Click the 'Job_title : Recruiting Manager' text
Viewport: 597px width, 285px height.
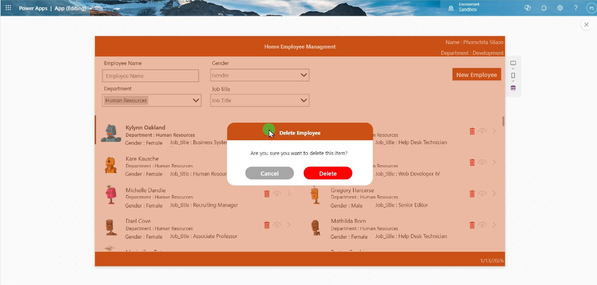click(204, 205)
